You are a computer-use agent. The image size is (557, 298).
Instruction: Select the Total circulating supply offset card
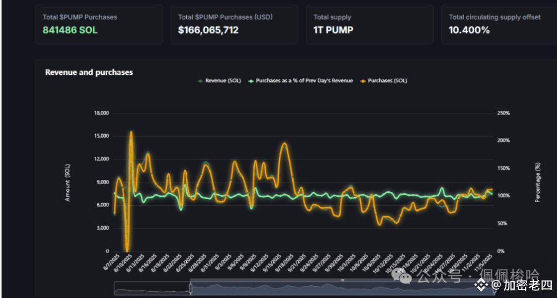click(x=498, y=24)
